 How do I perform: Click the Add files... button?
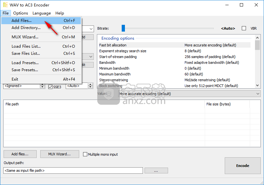coord(20,154)
